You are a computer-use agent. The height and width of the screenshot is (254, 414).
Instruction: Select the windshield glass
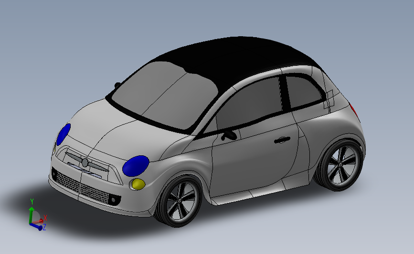pos(165,95)
